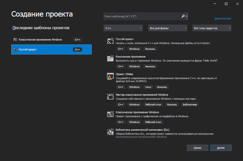Click C++ badge on recent Классическое приложение Windows

[x=77, y=40]
